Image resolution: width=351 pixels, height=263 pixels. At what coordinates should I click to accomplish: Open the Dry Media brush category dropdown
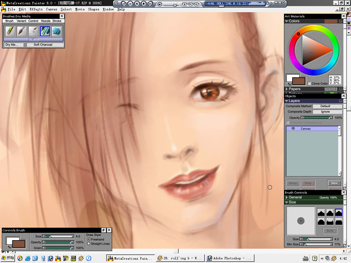click(x=14, y=45)
